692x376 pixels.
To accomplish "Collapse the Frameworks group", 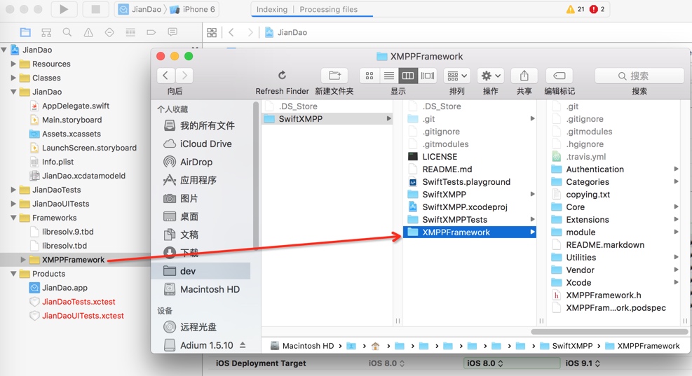I will [13, 218].
